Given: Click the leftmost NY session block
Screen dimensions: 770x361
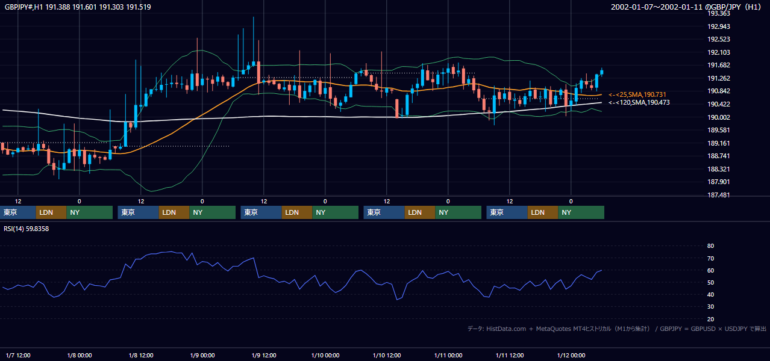Looking at the screenshot, I should click(90, 212).
